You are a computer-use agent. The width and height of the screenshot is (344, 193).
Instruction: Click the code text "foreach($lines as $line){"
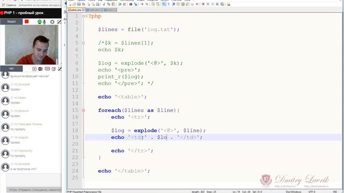[139, 110]
